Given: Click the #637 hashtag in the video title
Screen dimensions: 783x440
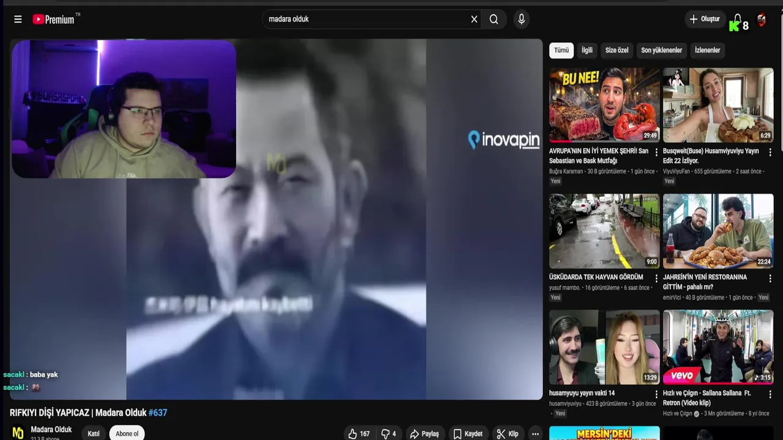Looking at the screenshot, I should (x=158, y=413).
